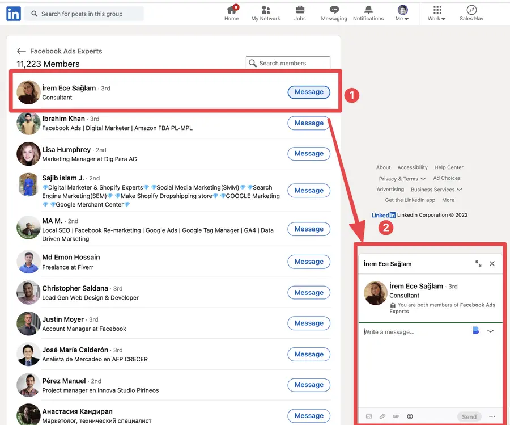Open Sales Nav
This screenshot has height=425, width=510.
tap(471, 12)
